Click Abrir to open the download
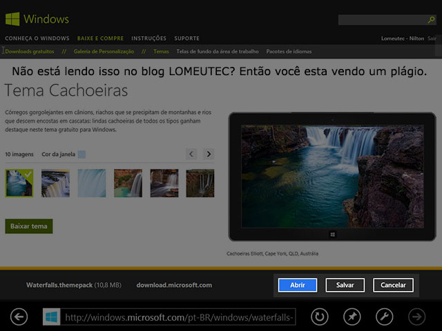This screenshot has width=442, height=331. [298, 285]
